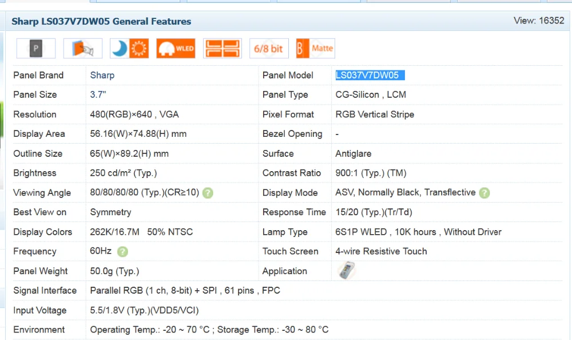
Task: Open help icon beside Viewing Angle value
Action: [x=208, y=193]
